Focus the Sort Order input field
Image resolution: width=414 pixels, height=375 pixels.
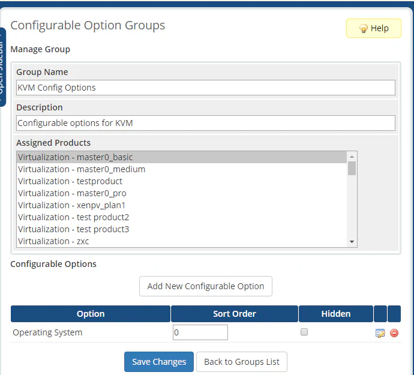(200, 332)
